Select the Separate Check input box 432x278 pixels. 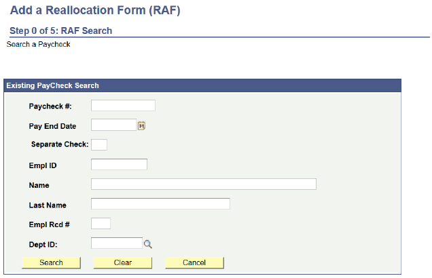coord(99,144)
